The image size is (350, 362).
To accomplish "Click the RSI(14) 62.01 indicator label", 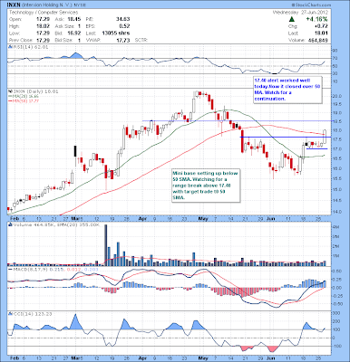I will [28, 47].
